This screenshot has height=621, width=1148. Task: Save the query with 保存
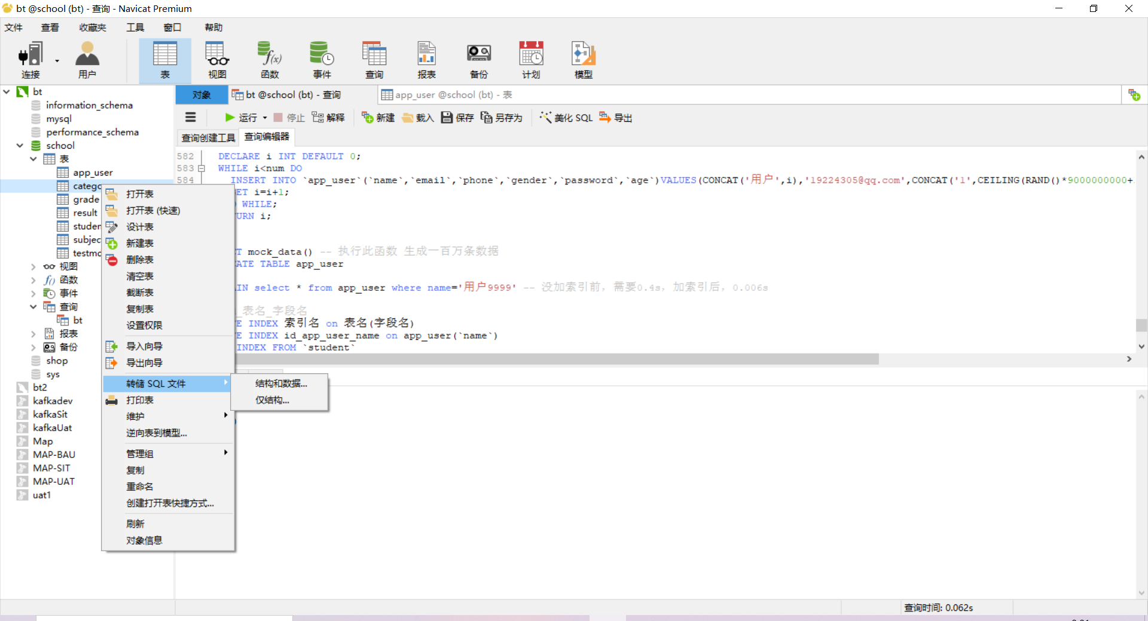[457, 118]
